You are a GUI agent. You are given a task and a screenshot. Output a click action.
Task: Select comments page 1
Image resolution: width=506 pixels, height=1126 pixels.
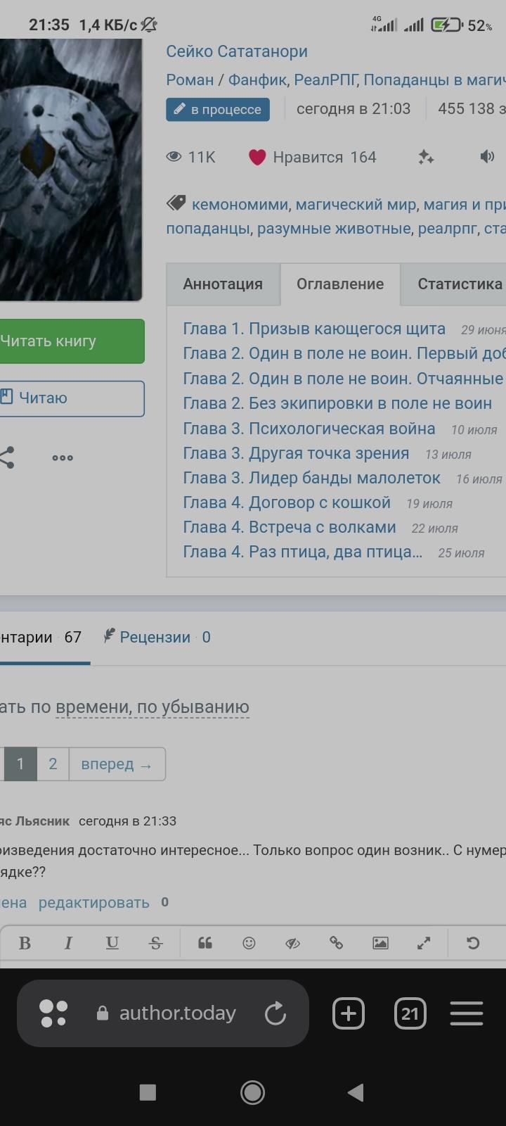pos(20,764)
